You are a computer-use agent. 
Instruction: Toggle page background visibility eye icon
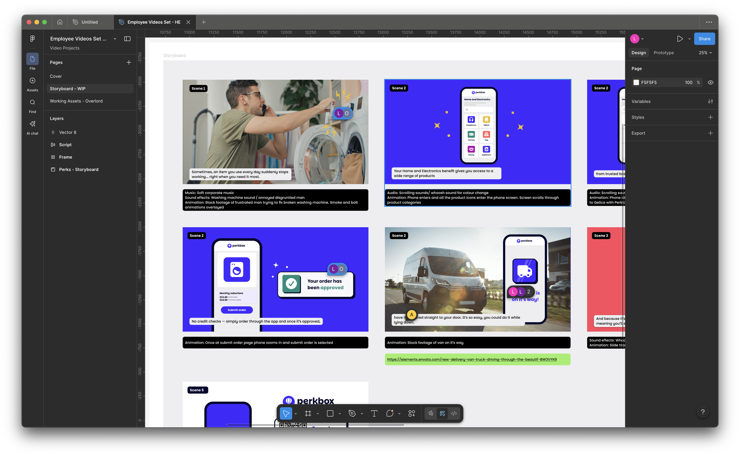click(710, 83)
